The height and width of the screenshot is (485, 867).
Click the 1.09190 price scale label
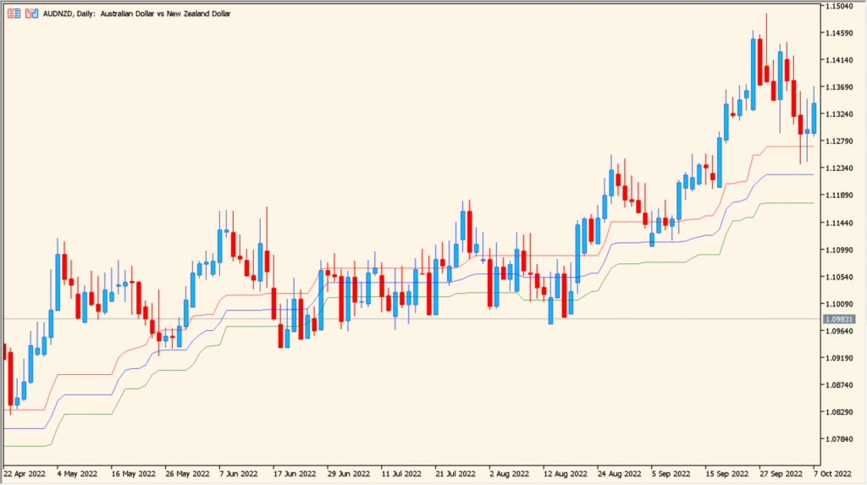839,358
